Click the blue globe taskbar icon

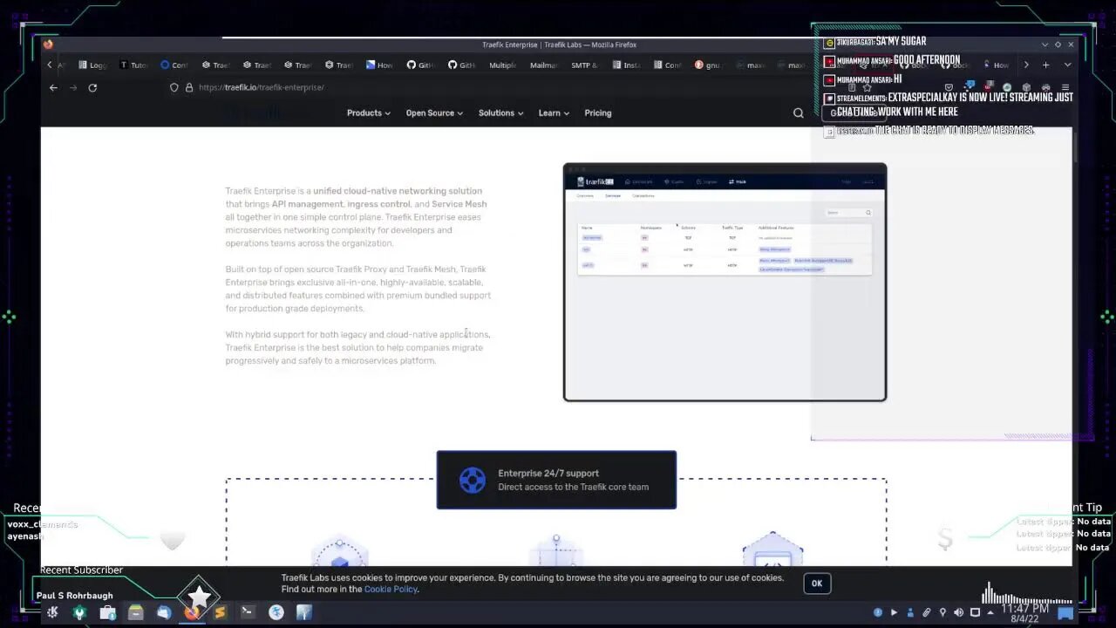(x=276, y=612)
